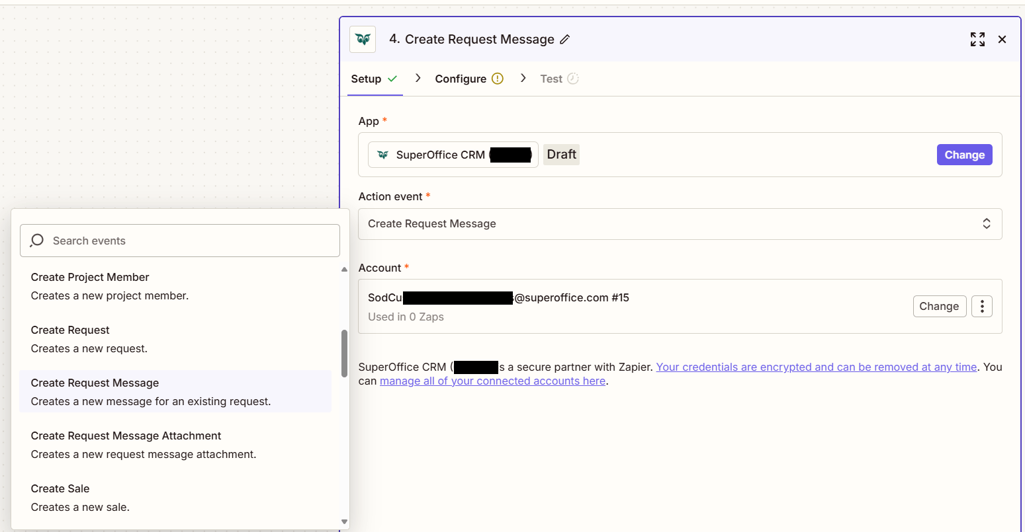Click the step title Create Request Message

(x=480, y=40)
